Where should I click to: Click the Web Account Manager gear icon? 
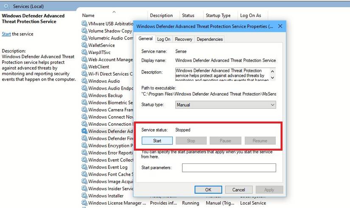click(84, 59)
